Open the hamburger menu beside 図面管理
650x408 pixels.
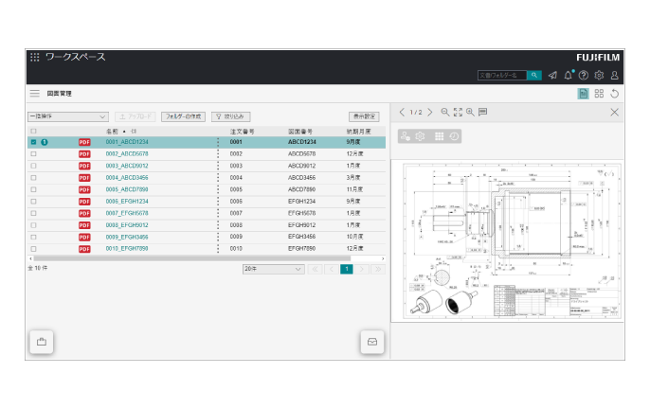tap(35, 94)
